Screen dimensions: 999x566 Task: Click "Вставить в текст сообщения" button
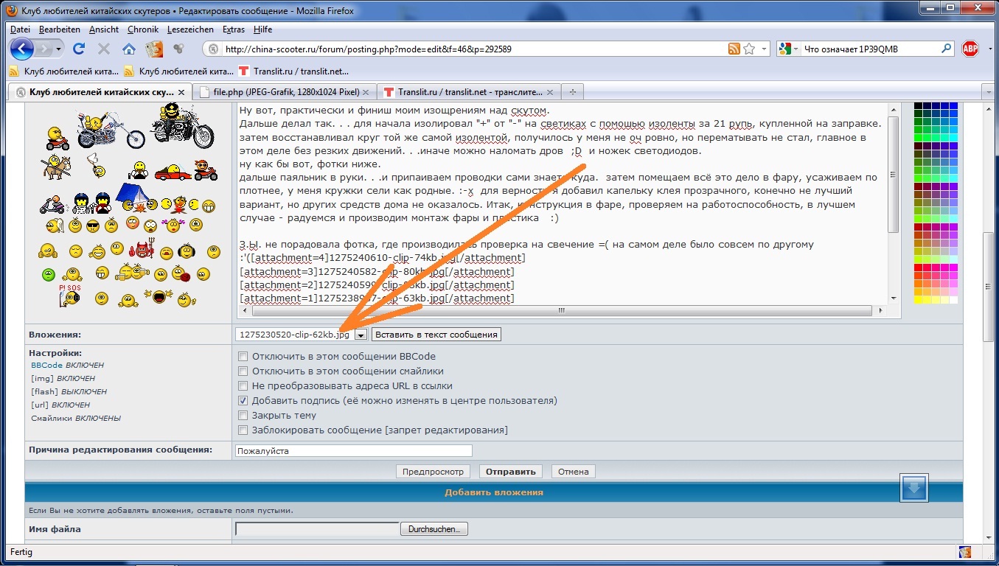click(436, 335)
